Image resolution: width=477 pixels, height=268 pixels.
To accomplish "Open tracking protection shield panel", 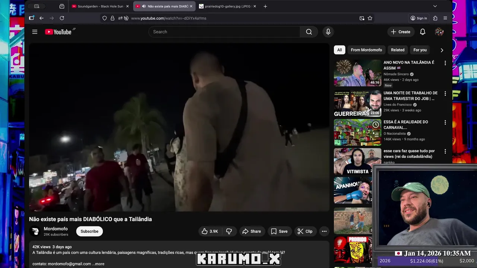I will point(104,18).
